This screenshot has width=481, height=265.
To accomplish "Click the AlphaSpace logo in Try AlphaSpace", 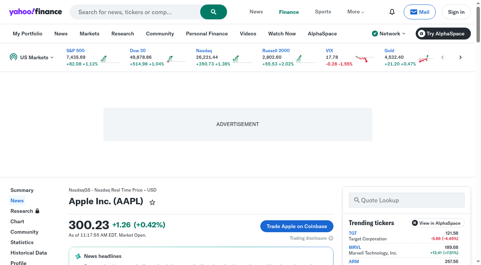I will point(422,34).
